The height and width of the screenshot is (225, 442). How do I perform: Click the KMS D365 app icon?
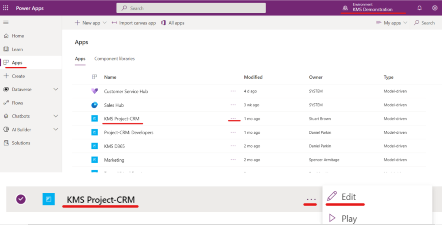[x=95, y=146]
